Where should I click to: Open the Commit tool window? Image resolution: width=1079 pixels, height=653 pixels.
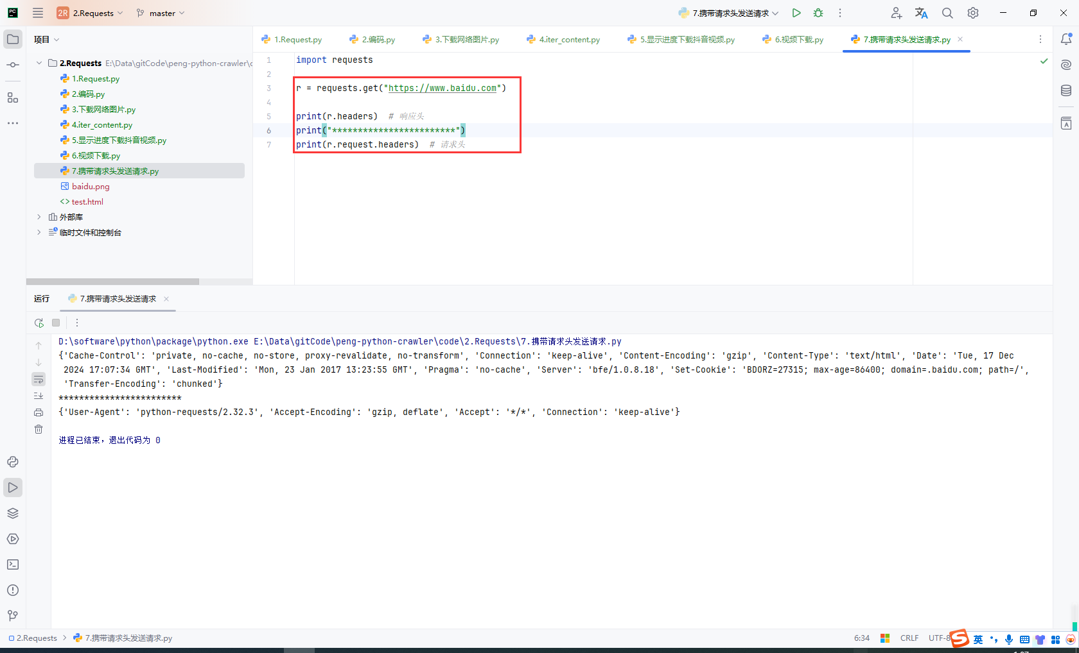tap(13, 65)
